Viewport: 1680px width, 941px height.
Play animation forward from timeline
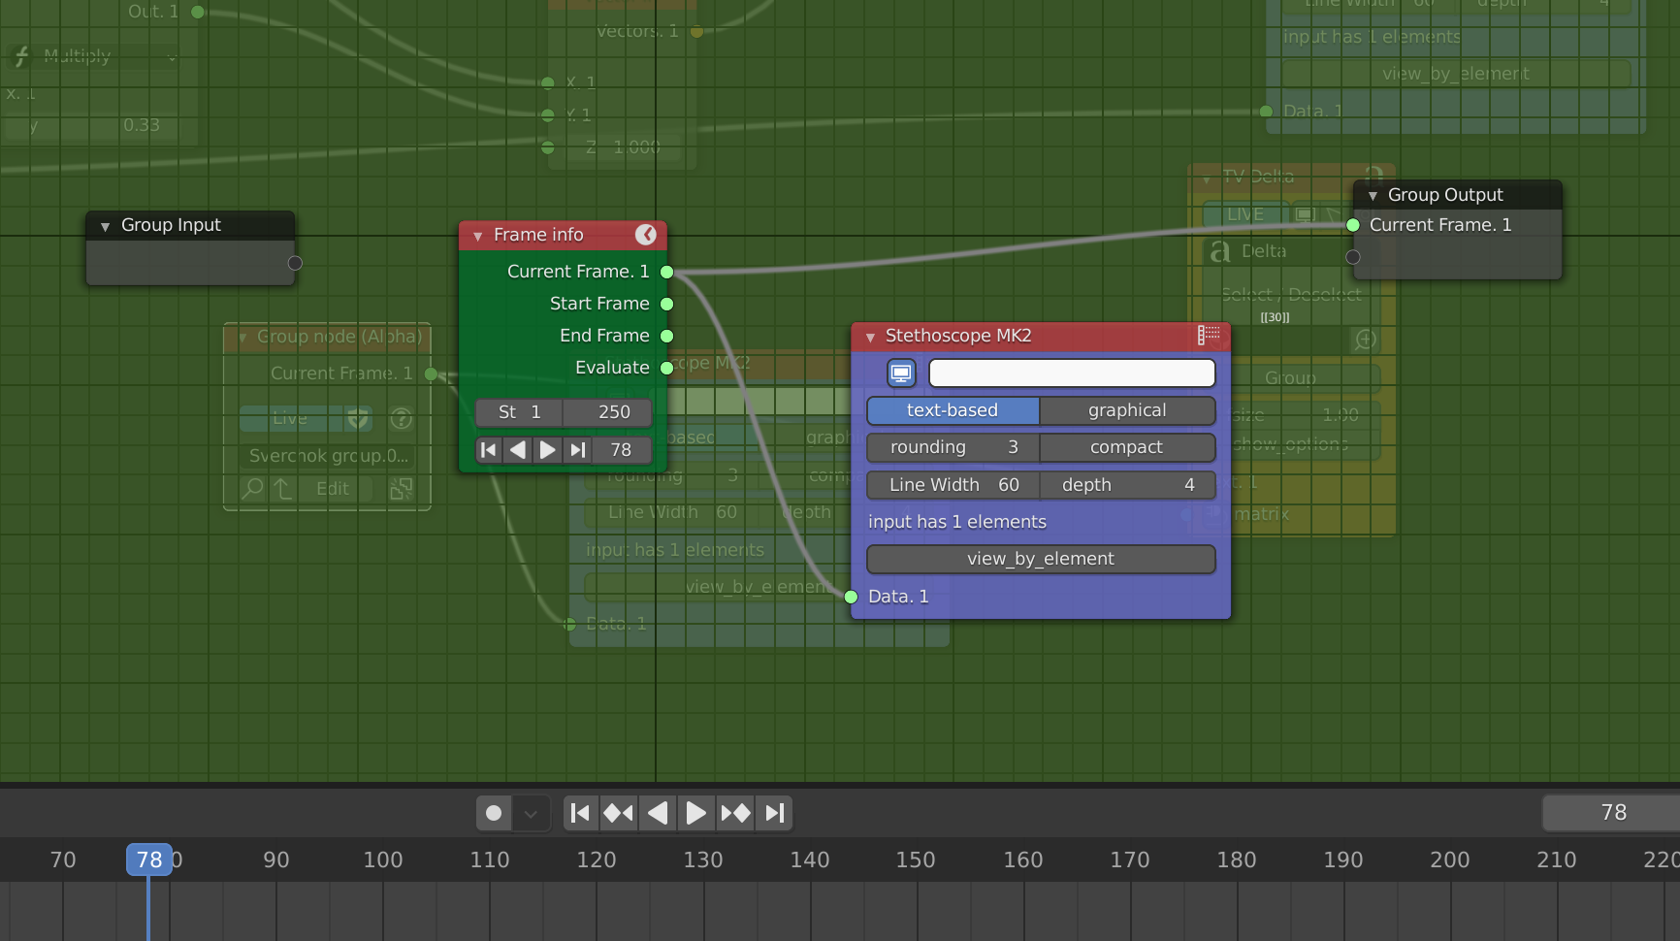point(695,813)
